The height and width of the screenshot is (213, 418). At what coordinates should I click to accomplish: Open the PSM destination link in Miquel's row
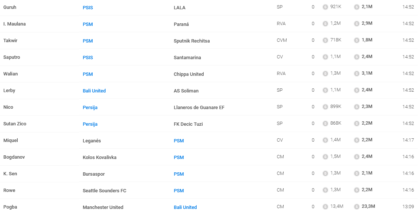point(179,141)
